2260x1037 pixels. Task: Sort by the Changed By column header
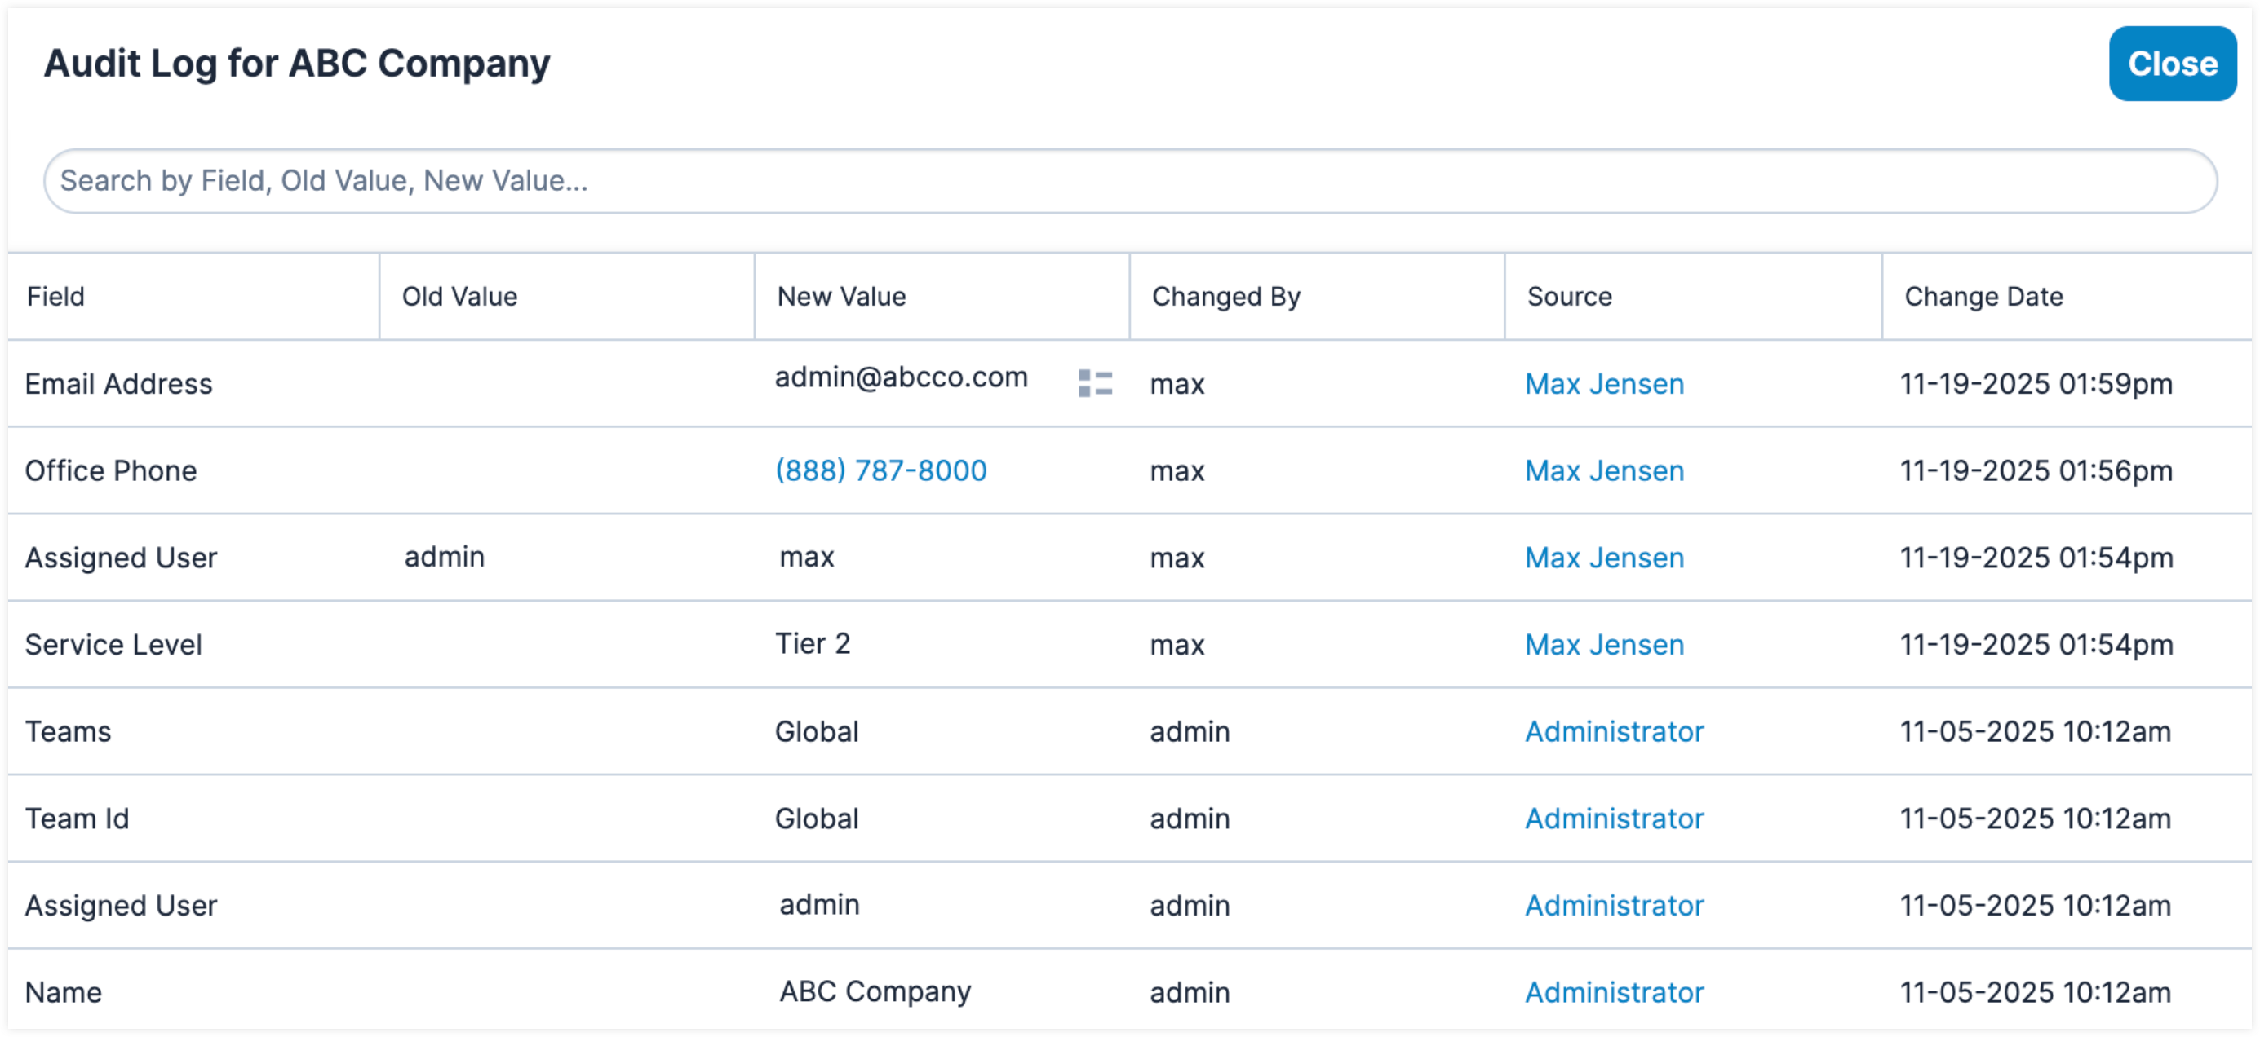pyautogui.click(x=1225, y=296)
